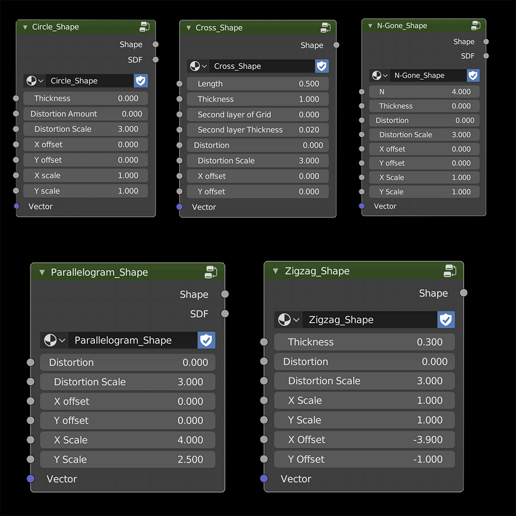Screen dimensions: 516x516
Task: Click N input socket on N-Gone_Shape
Action: pyautogui.click(x=361, y=91)
